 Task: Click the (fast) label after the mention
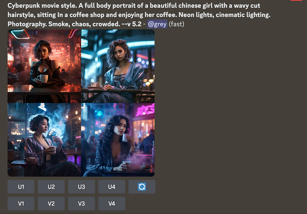pyautogui.click(x=177, y=24)
